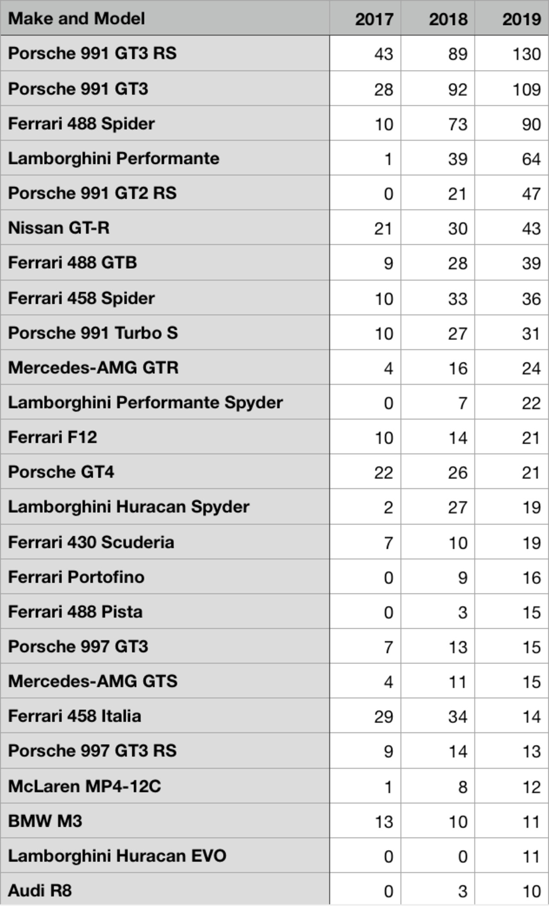Image resolution: width=549 pixels, height=906 pixels.
Task: Select the Ferrari 458 Italia row label
Action: pyautogui.click(x=165, y=716)
